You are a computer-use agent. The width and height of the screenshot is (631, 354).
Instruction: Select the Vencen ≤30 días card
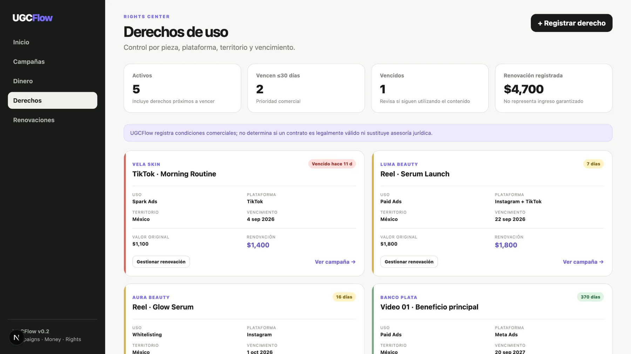coord(306,88)
